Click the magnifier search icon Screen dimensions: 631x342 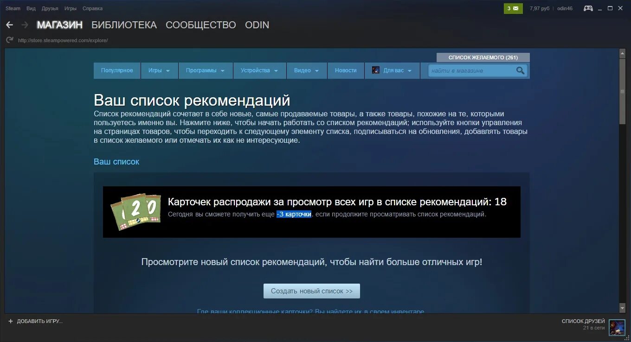(x=521, y=70)
